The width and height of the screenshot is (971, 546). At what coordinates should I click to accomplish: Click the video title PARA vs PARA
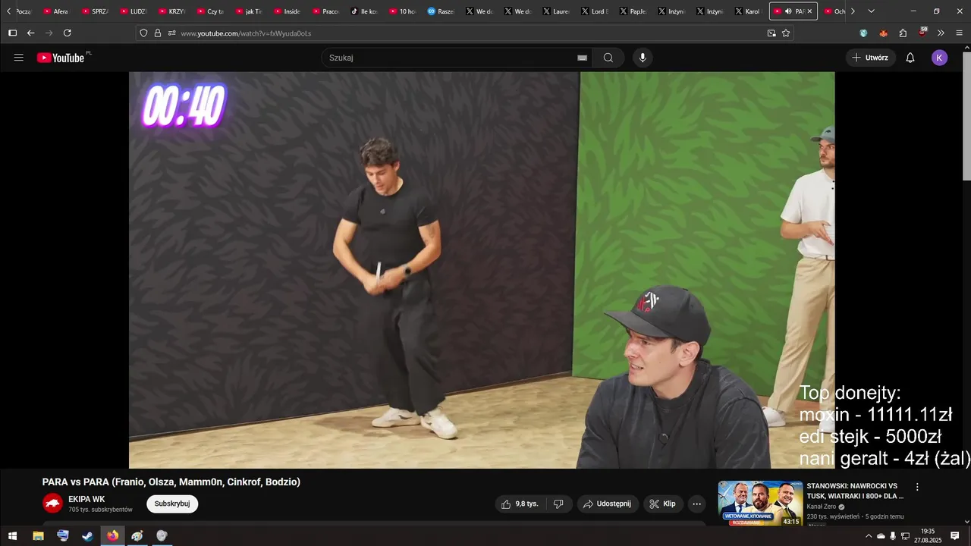(x=171, y=482)
